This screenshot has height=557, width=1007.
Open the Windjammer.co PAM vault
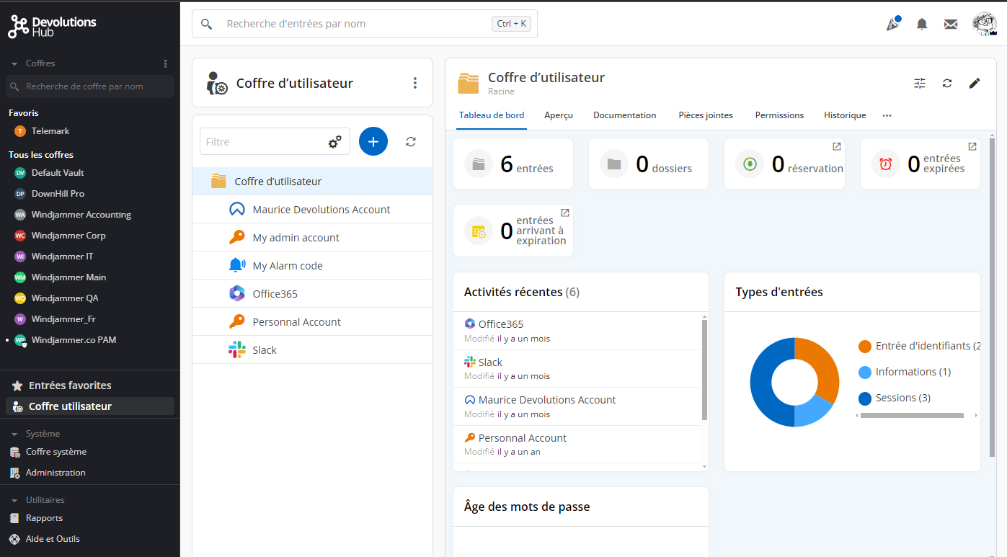(x=90, y=340)
